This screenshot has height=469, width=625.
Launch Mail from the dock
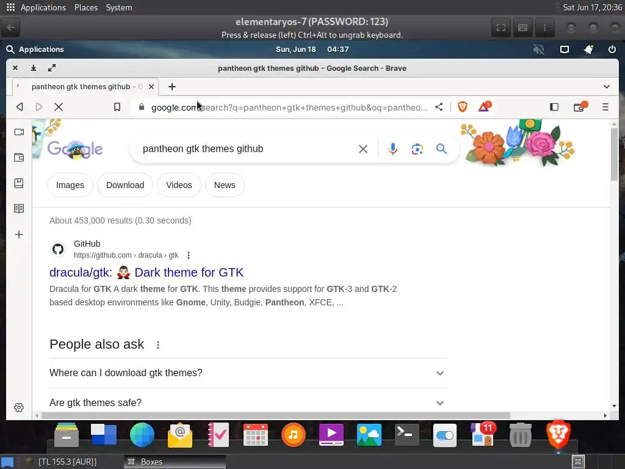180,435
